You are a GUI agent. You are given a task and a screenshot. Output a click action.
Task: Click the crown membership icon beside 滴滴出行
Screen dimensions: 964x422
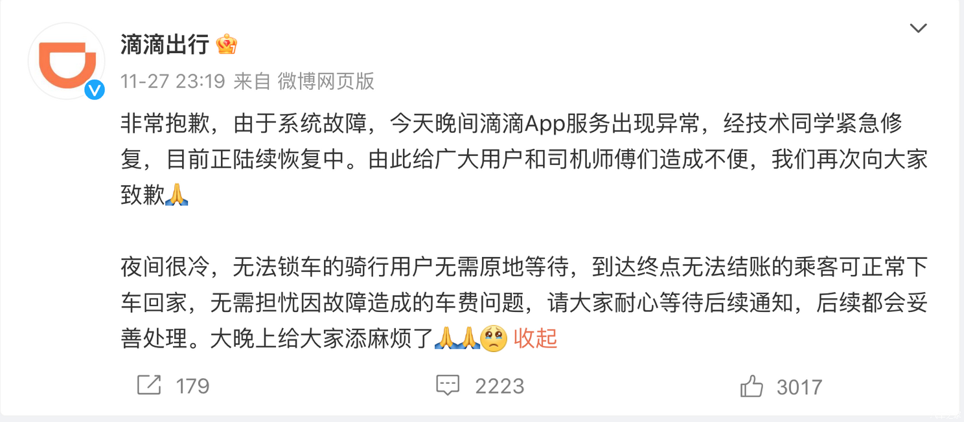click(x=227, y=44)
